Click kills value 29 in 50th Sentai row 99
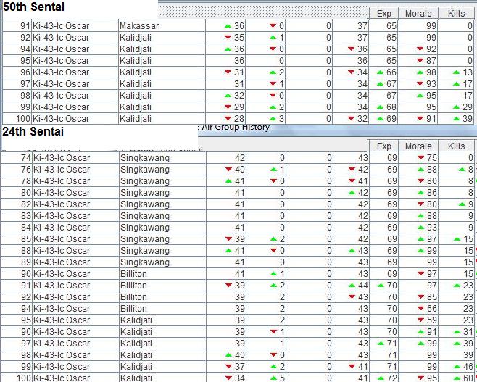 pyautogui.click(x=468, y=107)
